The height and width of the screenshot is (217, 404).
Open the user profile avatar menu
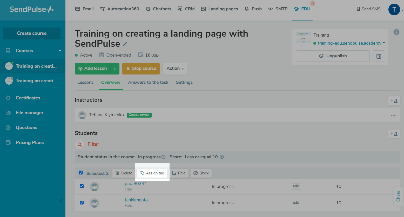coord(394,10)
